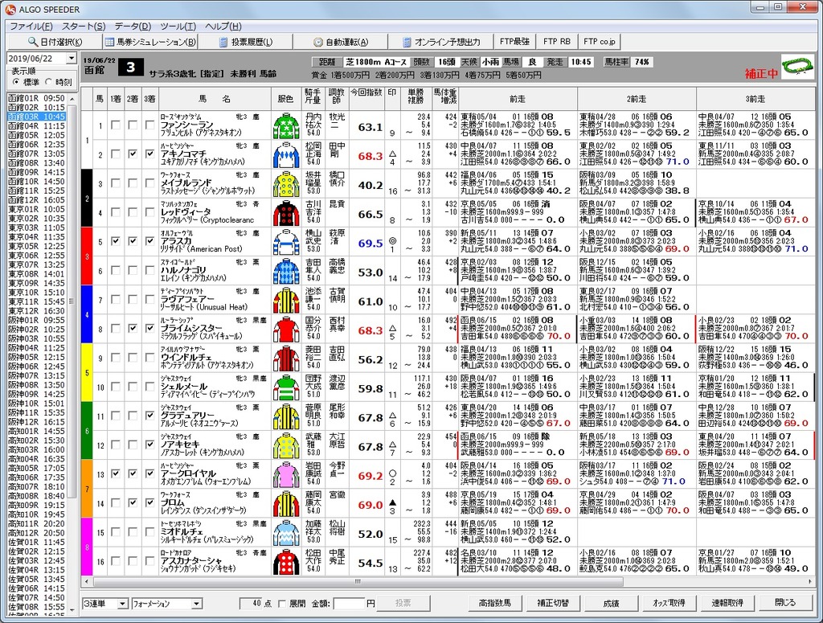Click the 閉じる close button
Image resolution: width=823 pixels, height=623 pixels.
pyautogui.click(x=785, y=603)
